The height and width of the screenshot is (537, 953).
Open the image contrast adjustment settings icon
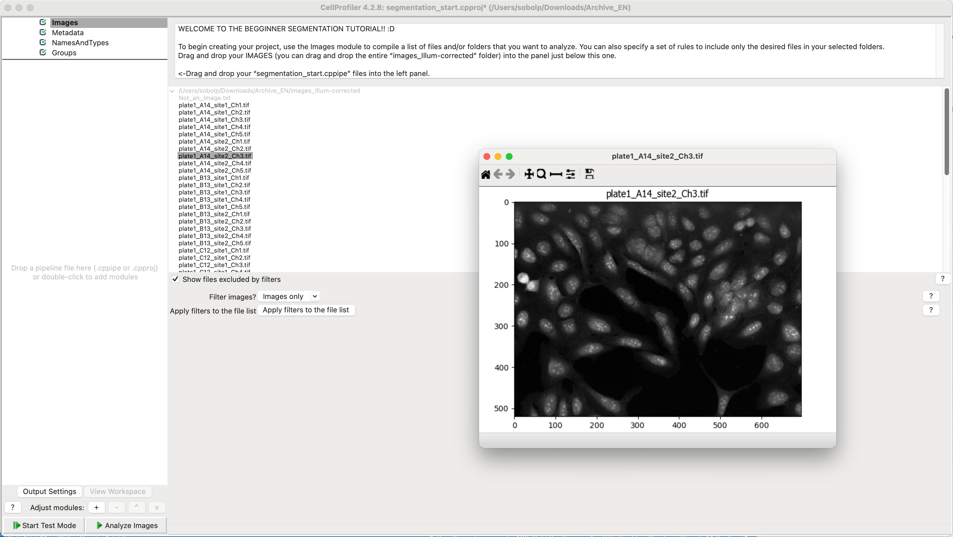pos(570,174)
